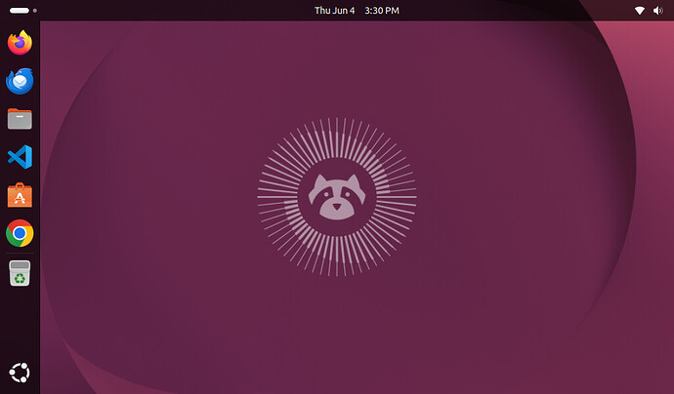Viewport: 674px width, 394px height.
Task: Open the calendar via the Thu Jun 4 clock
Action: coord(357,11)
